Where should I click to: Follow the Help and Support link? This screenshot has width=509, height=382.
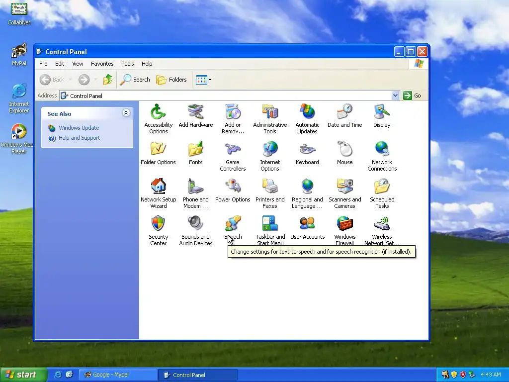click(79, 138)
